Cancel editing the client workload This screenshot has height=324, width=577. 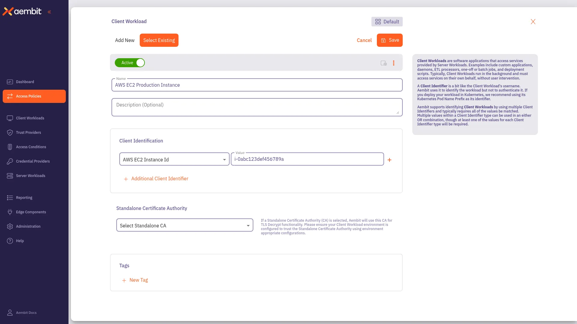tap(364, 40)
